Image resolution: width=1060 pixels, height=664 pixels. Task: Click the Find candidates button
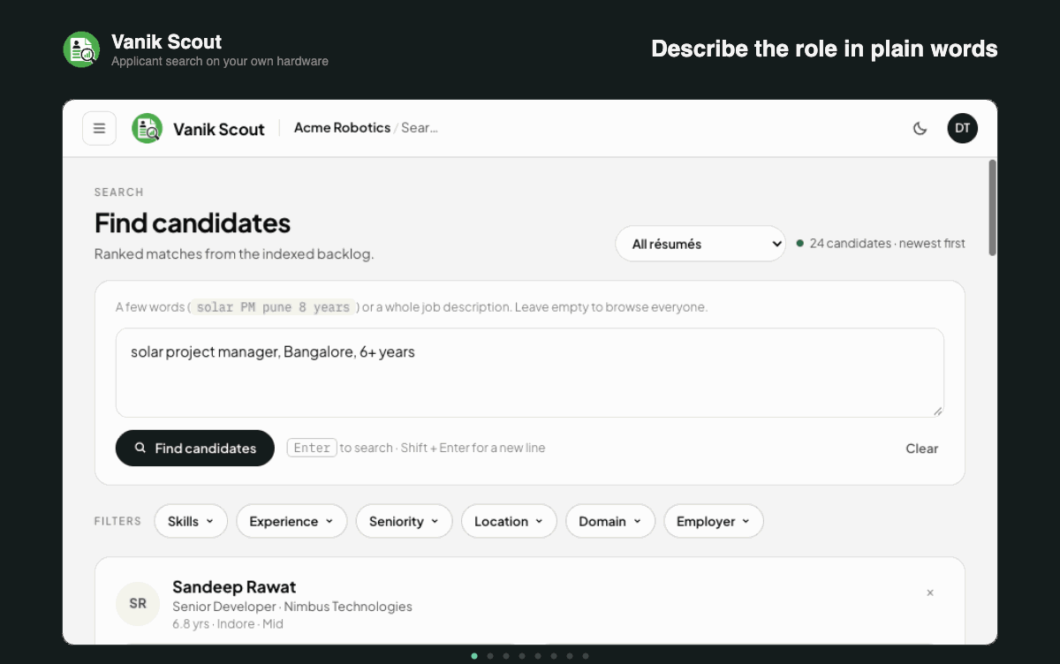[195, 449]
